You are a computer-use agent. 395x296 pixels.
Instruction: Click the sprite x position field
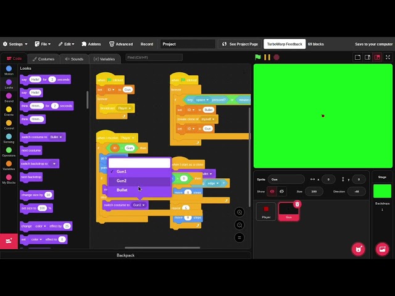(x=328, y=179)
